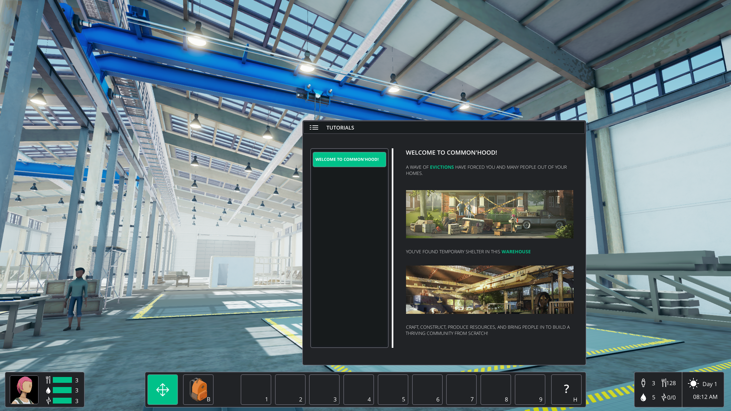Select the green move tool button
Viewport: 731px width, 411px height.
162,389
